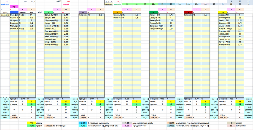The width and height of the screenshot is (253, 130).
Task: Select the "прогноз" header cell
Action: pyautogui.click(x=23, y=12)
